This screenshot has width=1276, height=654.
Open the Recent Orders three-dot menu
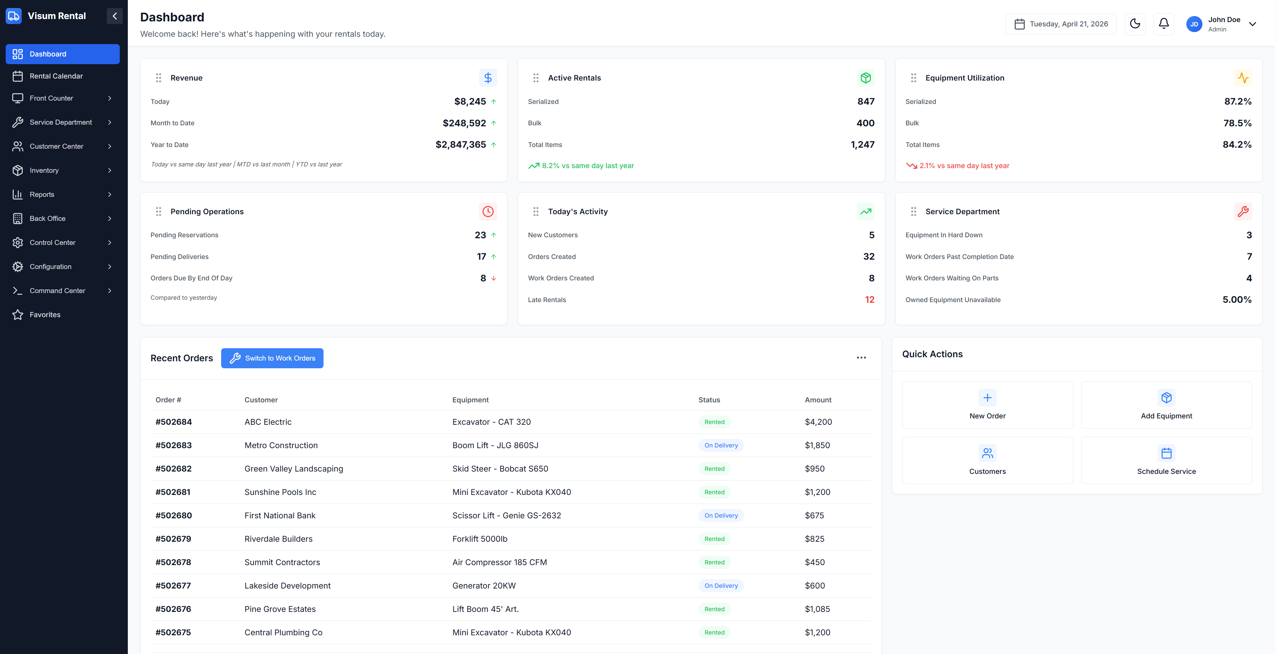[861, 358]
